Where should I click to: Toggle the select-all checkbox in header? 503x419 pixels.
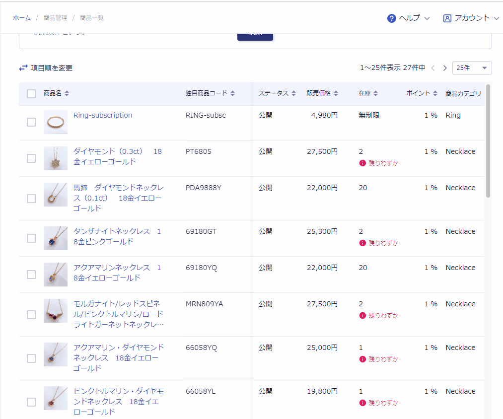click(31, 94)
